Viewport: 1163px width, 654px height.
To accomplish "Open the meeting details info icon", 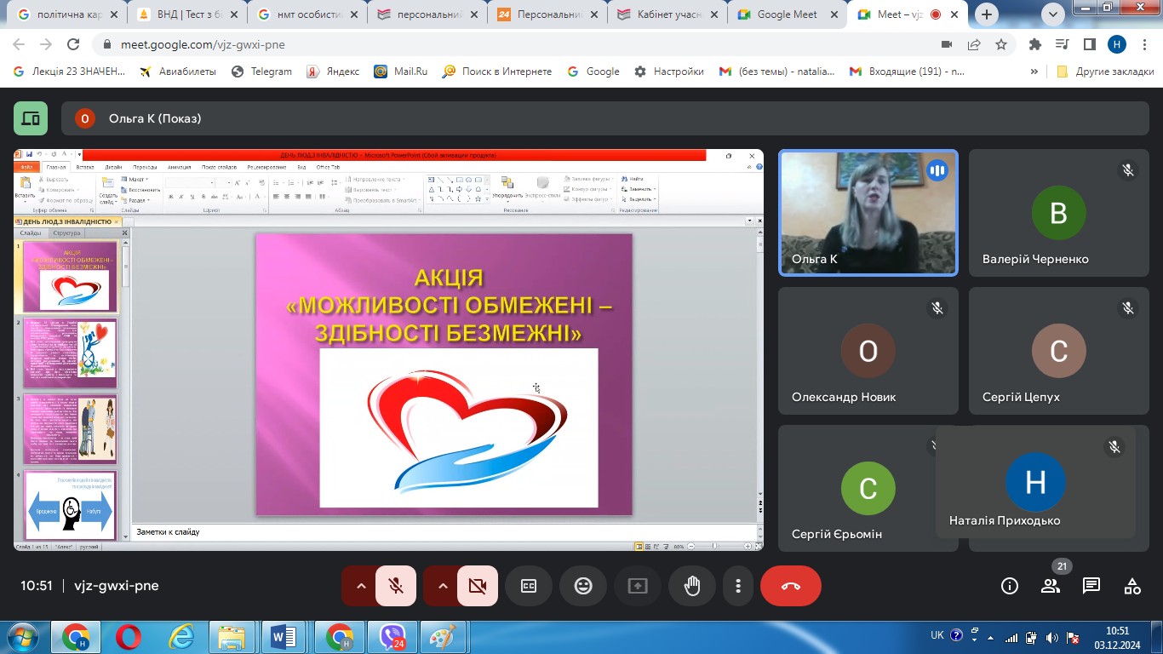I will click(1010, 586).
